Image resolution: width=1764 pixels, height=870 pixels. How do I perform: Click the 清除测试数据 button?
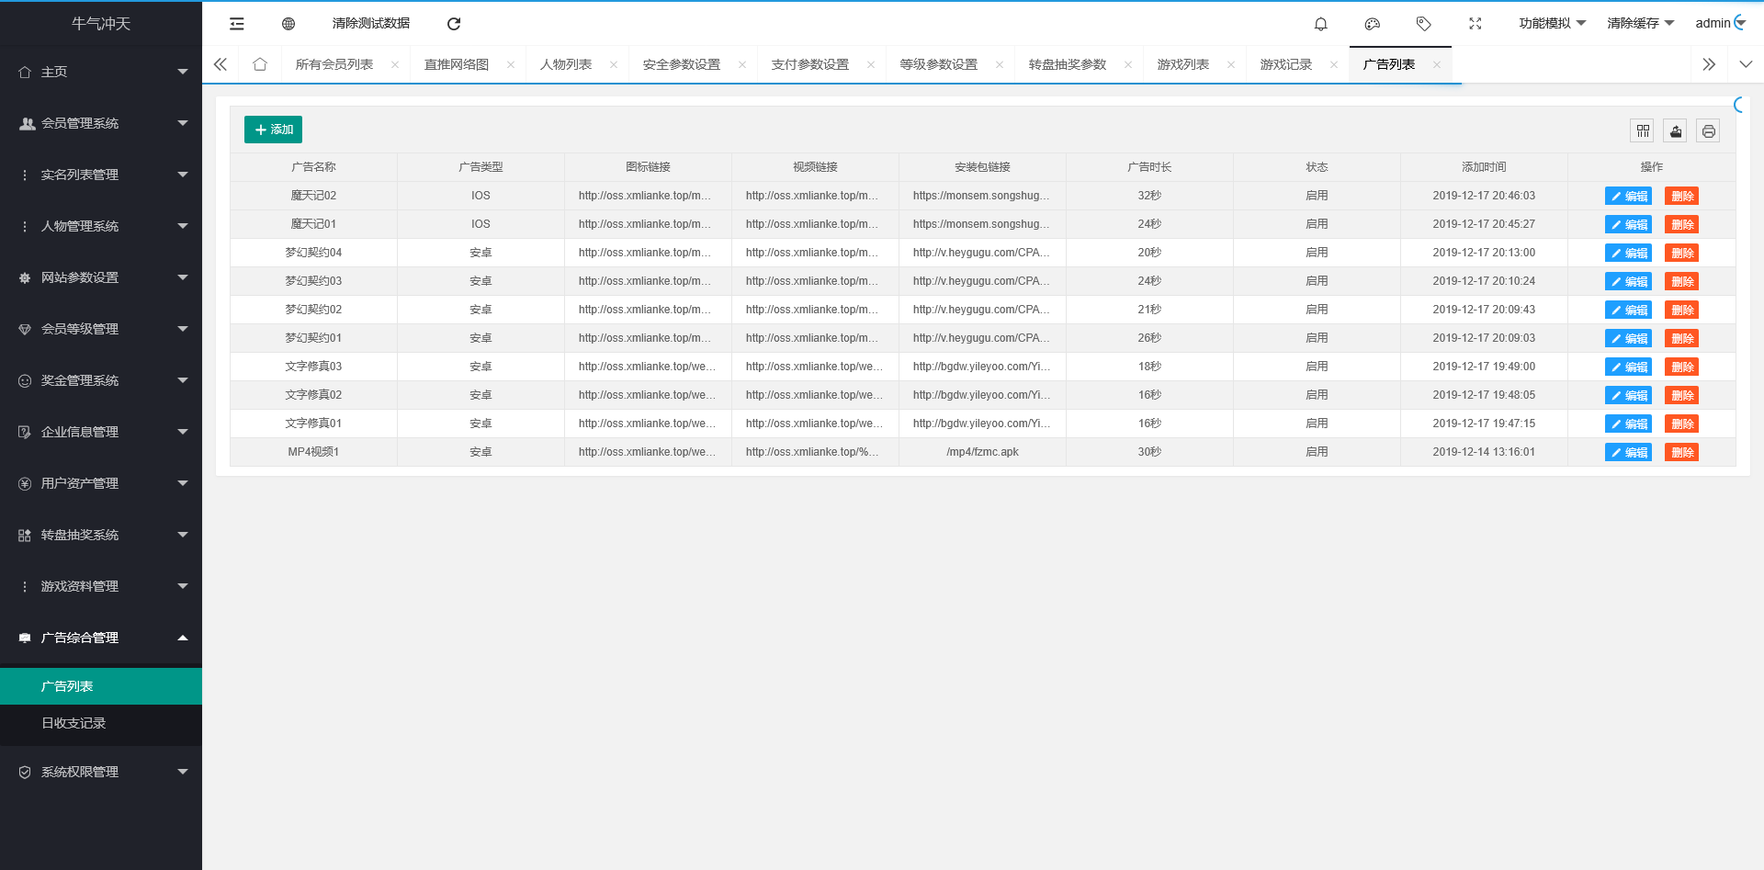pyautogui.click(x=371, y=24)
